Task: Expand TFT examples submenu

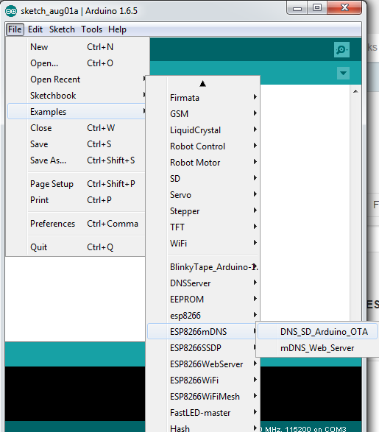Action: pos(203,227)
